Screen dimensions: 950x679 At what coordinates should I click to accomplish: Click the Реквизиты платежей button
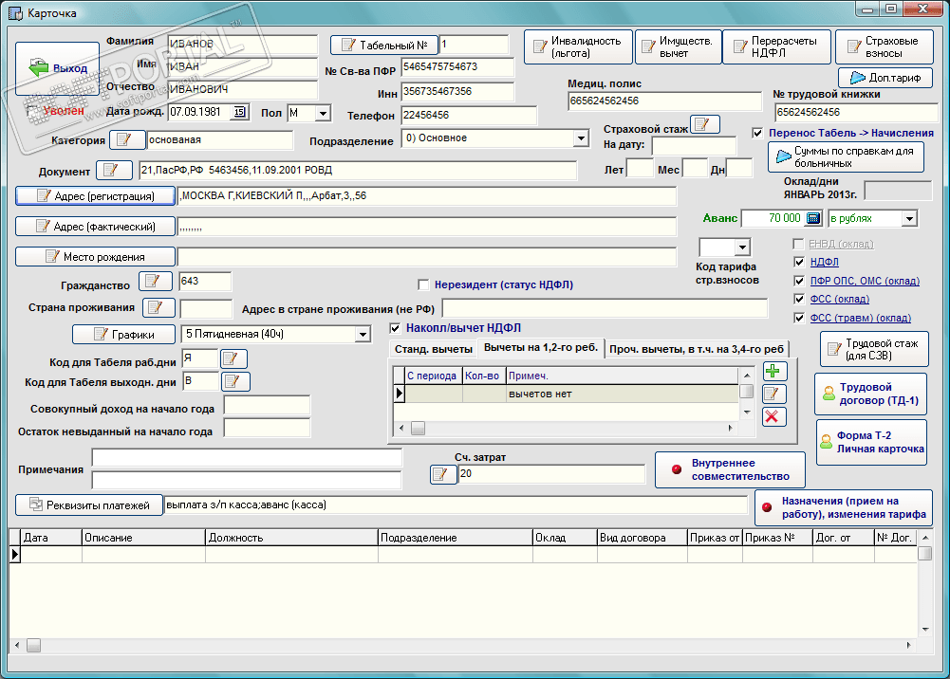89,505
